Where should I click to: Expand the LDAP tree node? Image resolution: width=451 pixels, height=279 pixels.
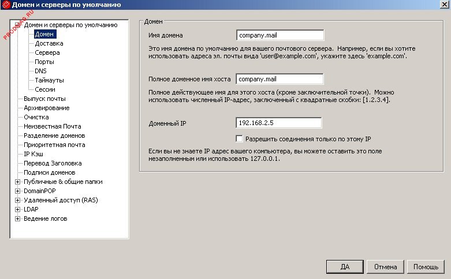coord(18,209)
